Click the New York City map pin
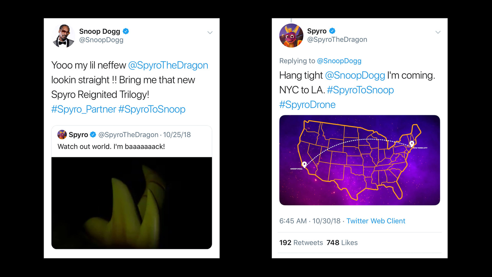Viewport: 492px width, 277px height. click(412, 144)
